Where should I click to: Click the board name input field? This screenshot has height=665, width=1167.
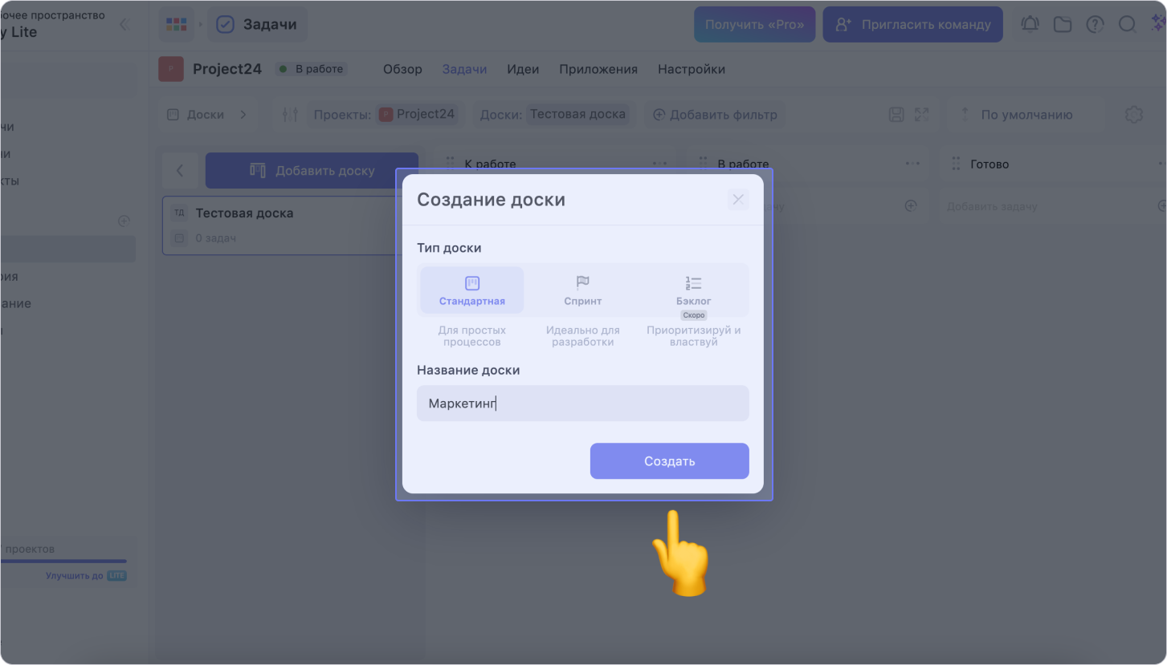[x=582, y=403]
